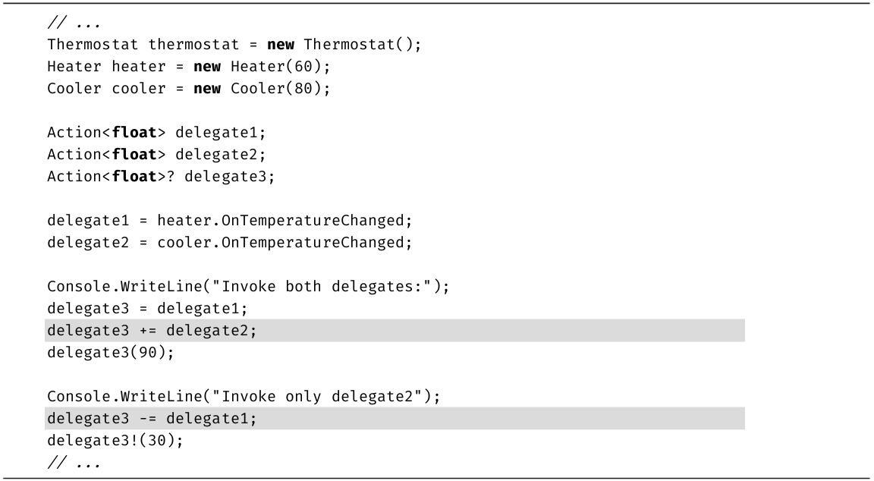This screenshot has width=874, height=481.
Task: Click the highlighted line "delegate3 -= delegate1;"
Action: [152, 419]
